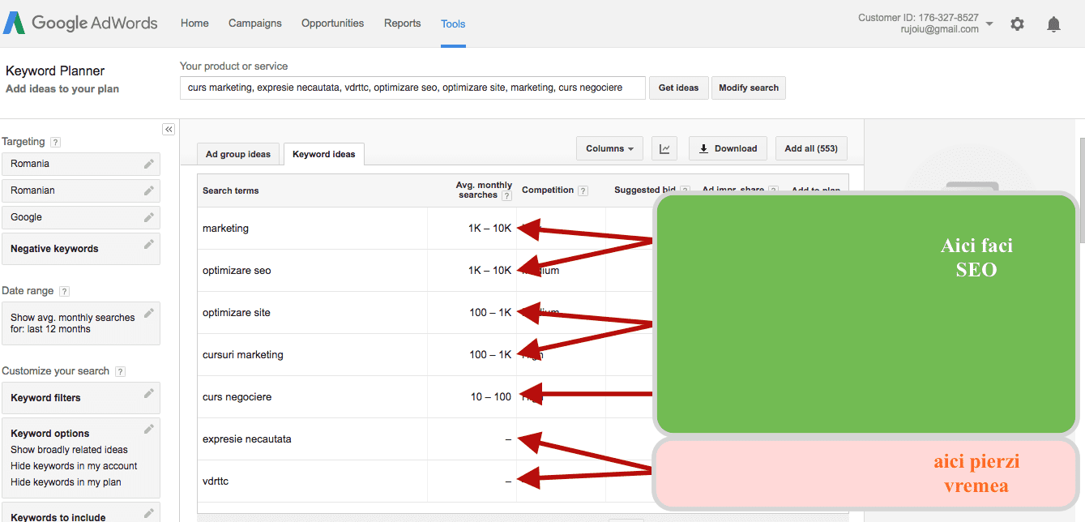Click the Google AdWords logo
1085x522 pixels.
click(80, 23)
